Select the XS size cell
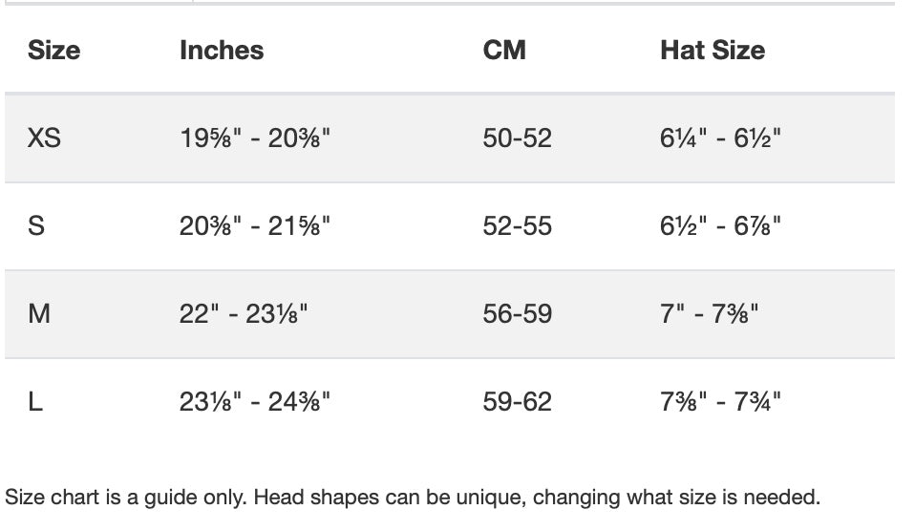 point(44,138)
